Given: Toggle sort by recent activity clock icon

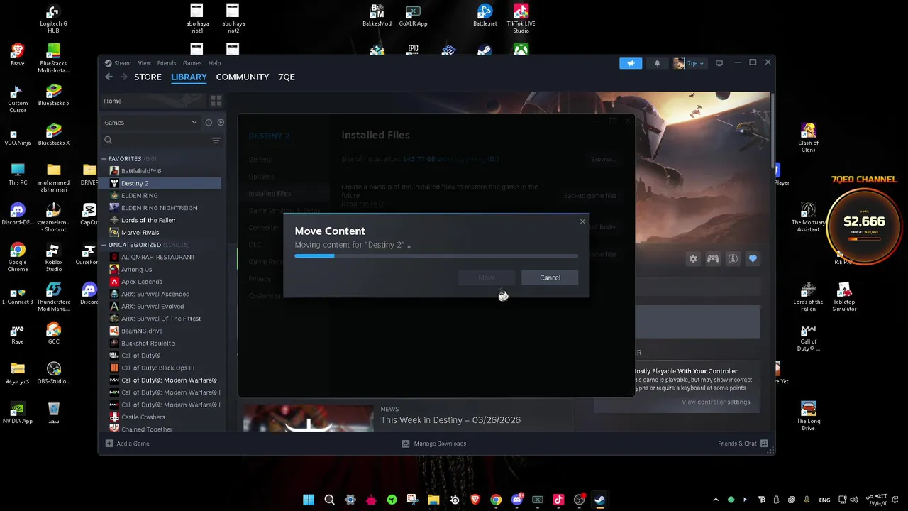Looking at the screenshot, I should 209,122.
